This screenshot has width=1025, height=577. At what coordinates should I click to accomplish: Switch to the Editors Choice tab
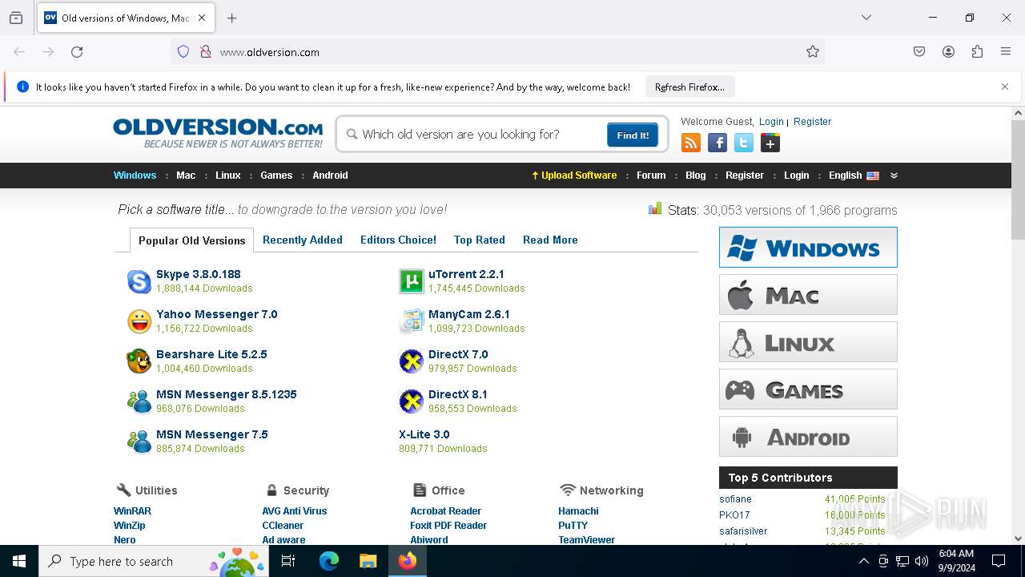[398, 240]
